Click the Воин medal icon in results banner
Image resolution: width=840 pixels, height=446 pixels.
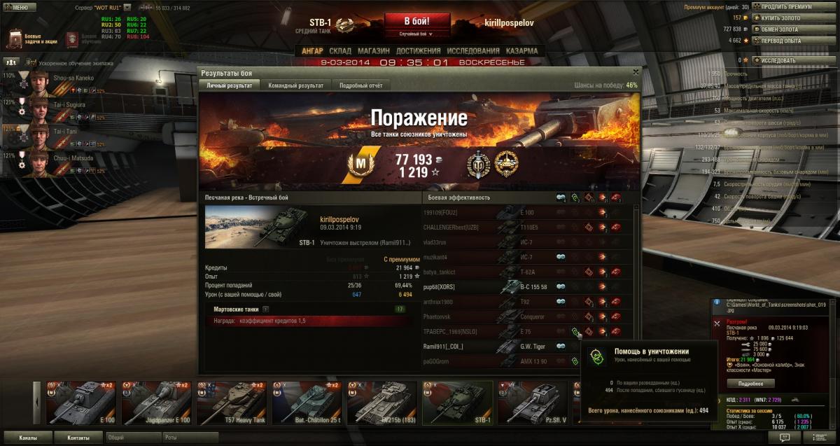[x=477, y=164]
